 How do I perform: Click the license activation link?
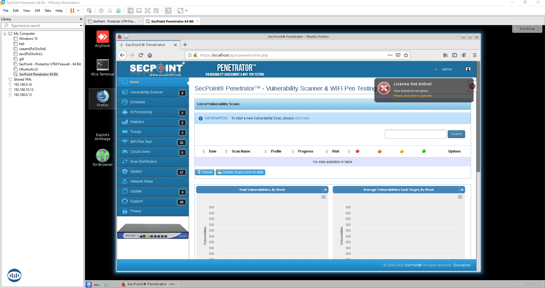pyautogui.click(x=412, y=96)
